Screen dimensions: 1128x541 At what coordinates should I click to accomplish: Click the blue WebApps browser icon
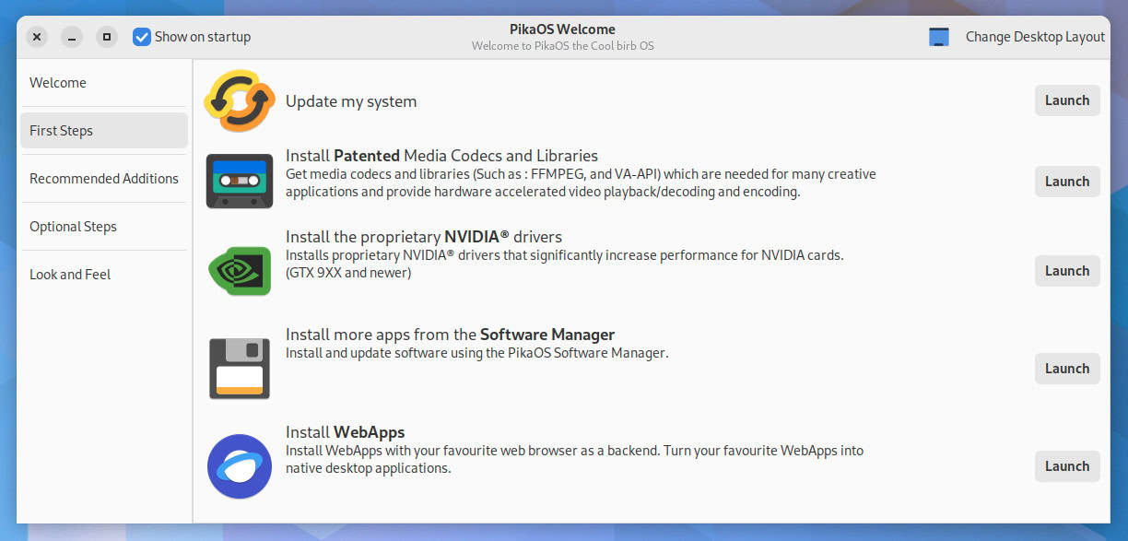(x=239, y=466)
